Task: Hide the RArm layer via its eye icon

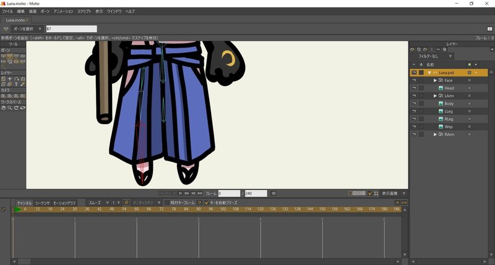Action: [414, 134]
